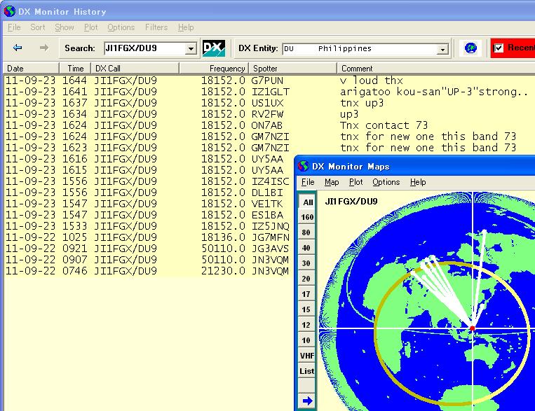Select the All bands button
This screenshot has width=535, height=411.
click(x=307, y=202)
